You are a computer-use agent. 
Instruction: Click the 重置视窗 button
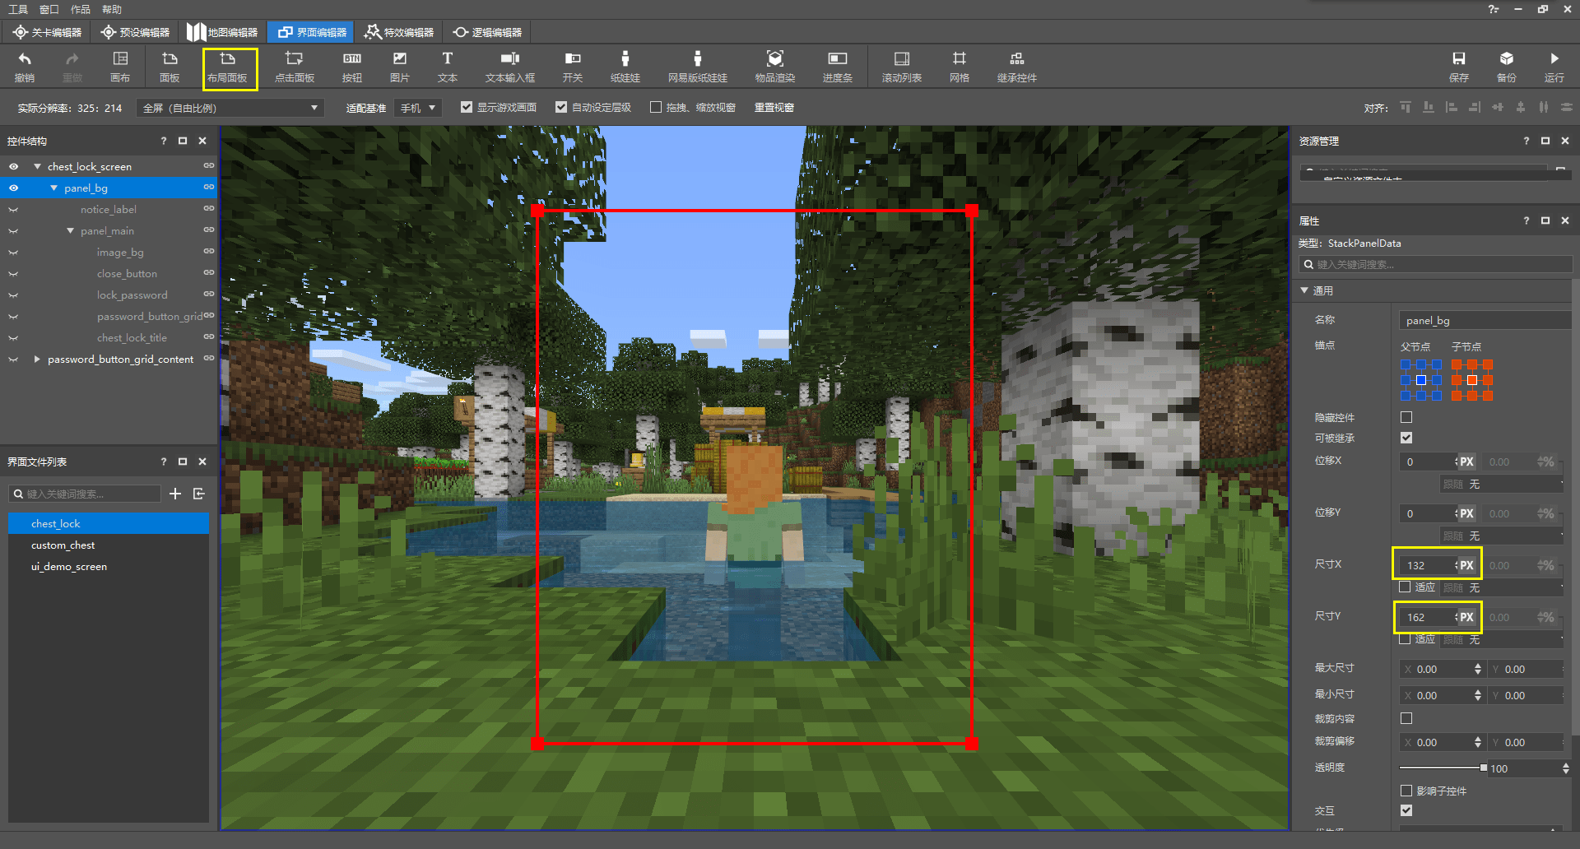(774, 107)
